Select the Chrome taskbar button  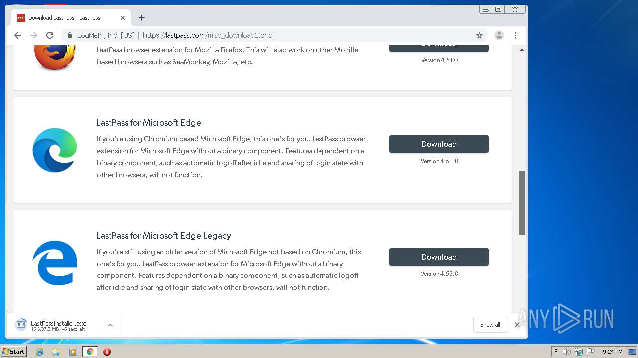(x=90, y=352)
